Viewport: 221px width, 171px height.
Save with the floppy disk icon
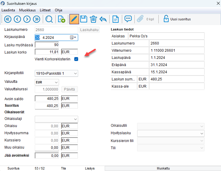(x=84, y=19)
